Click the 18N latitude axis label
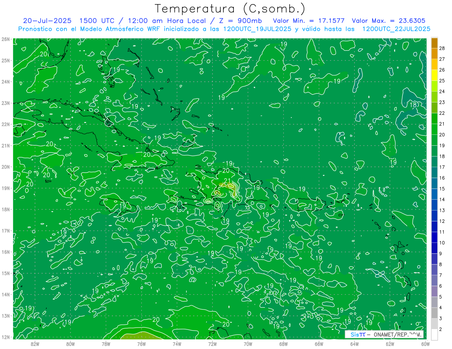 click(x=6, y=209)
